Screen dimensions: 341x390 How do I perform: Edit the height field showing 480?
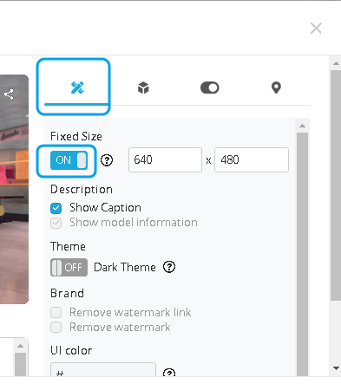[252, 159]
